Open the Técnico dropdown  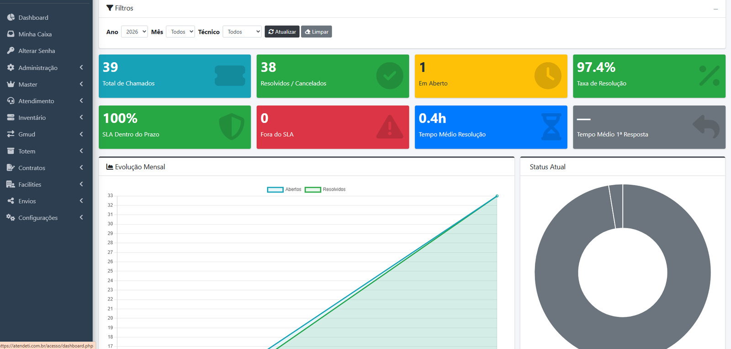(x=242, y=32)
